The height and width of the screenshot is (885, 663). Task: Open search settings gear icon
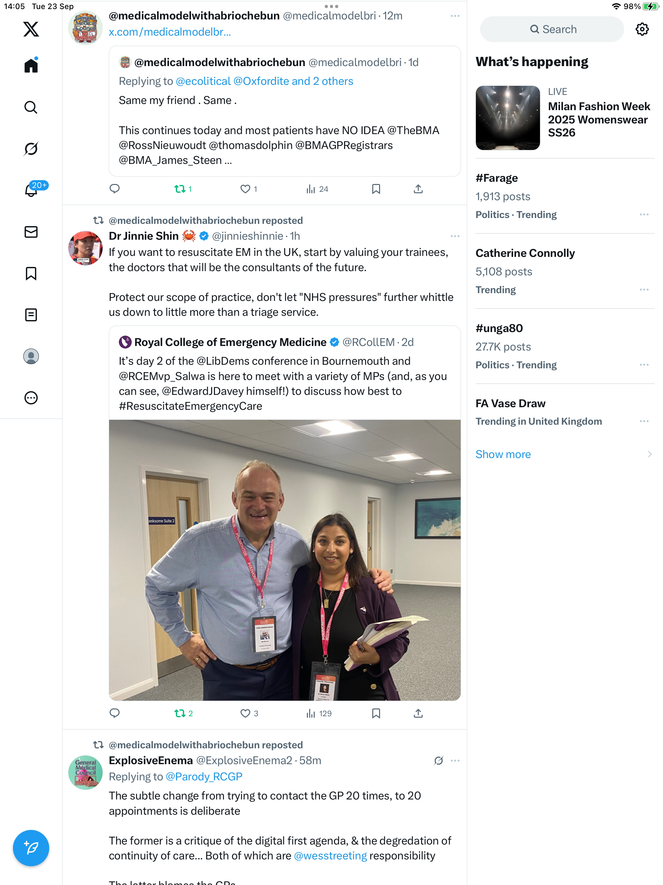tap(642, 29)
